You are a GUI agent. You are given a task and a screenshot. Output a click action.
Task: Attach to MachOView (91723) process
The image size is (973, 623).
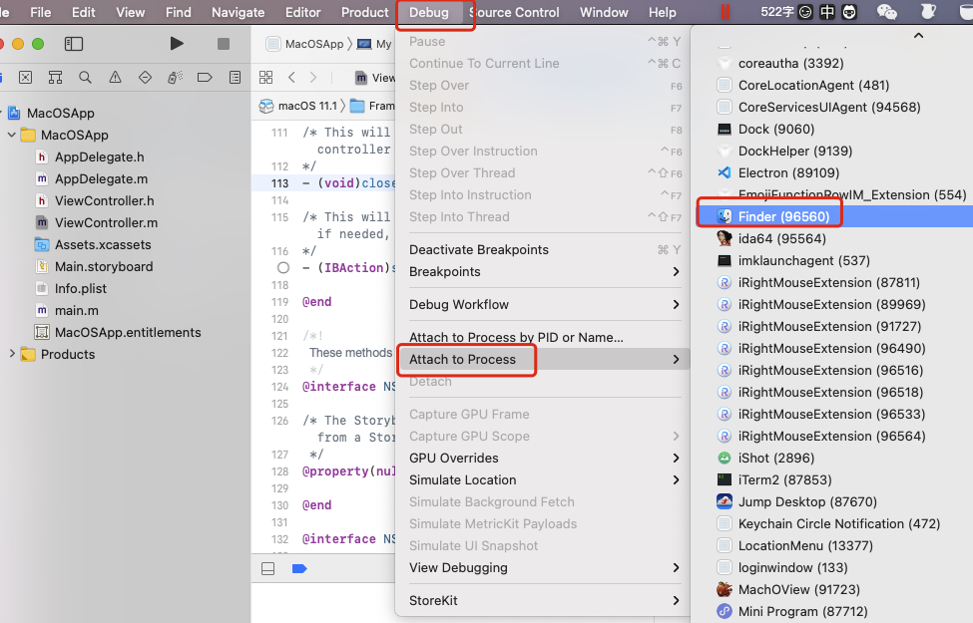pos(834,589)
